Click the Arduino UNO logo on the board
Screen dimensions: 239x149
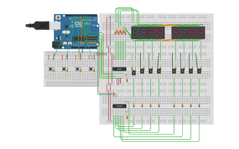pyautogui.click(x=82, y=24)
